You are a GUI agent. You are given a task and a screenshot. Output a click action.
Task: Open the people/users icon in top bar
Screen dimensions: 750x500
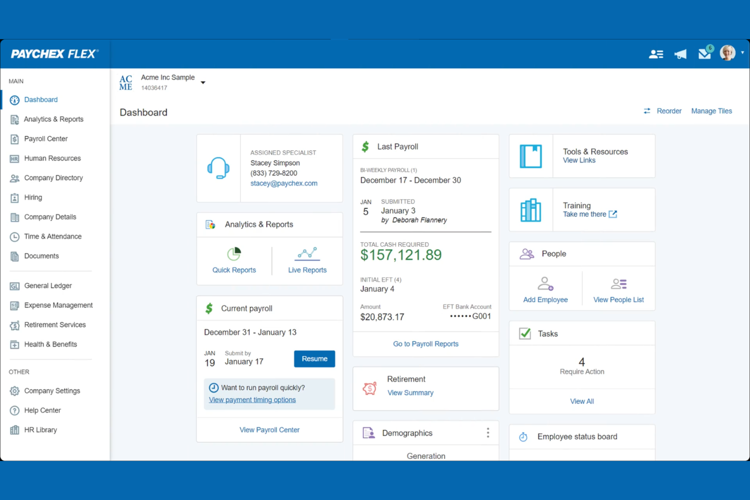pos(656,54)
